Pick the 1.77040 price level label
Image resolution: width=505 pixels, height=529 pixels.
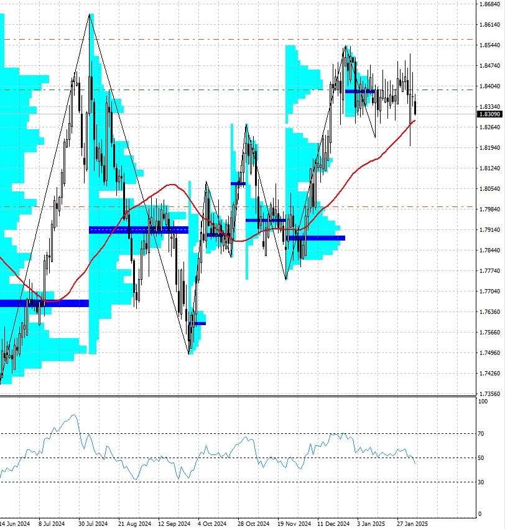point(489,291)
